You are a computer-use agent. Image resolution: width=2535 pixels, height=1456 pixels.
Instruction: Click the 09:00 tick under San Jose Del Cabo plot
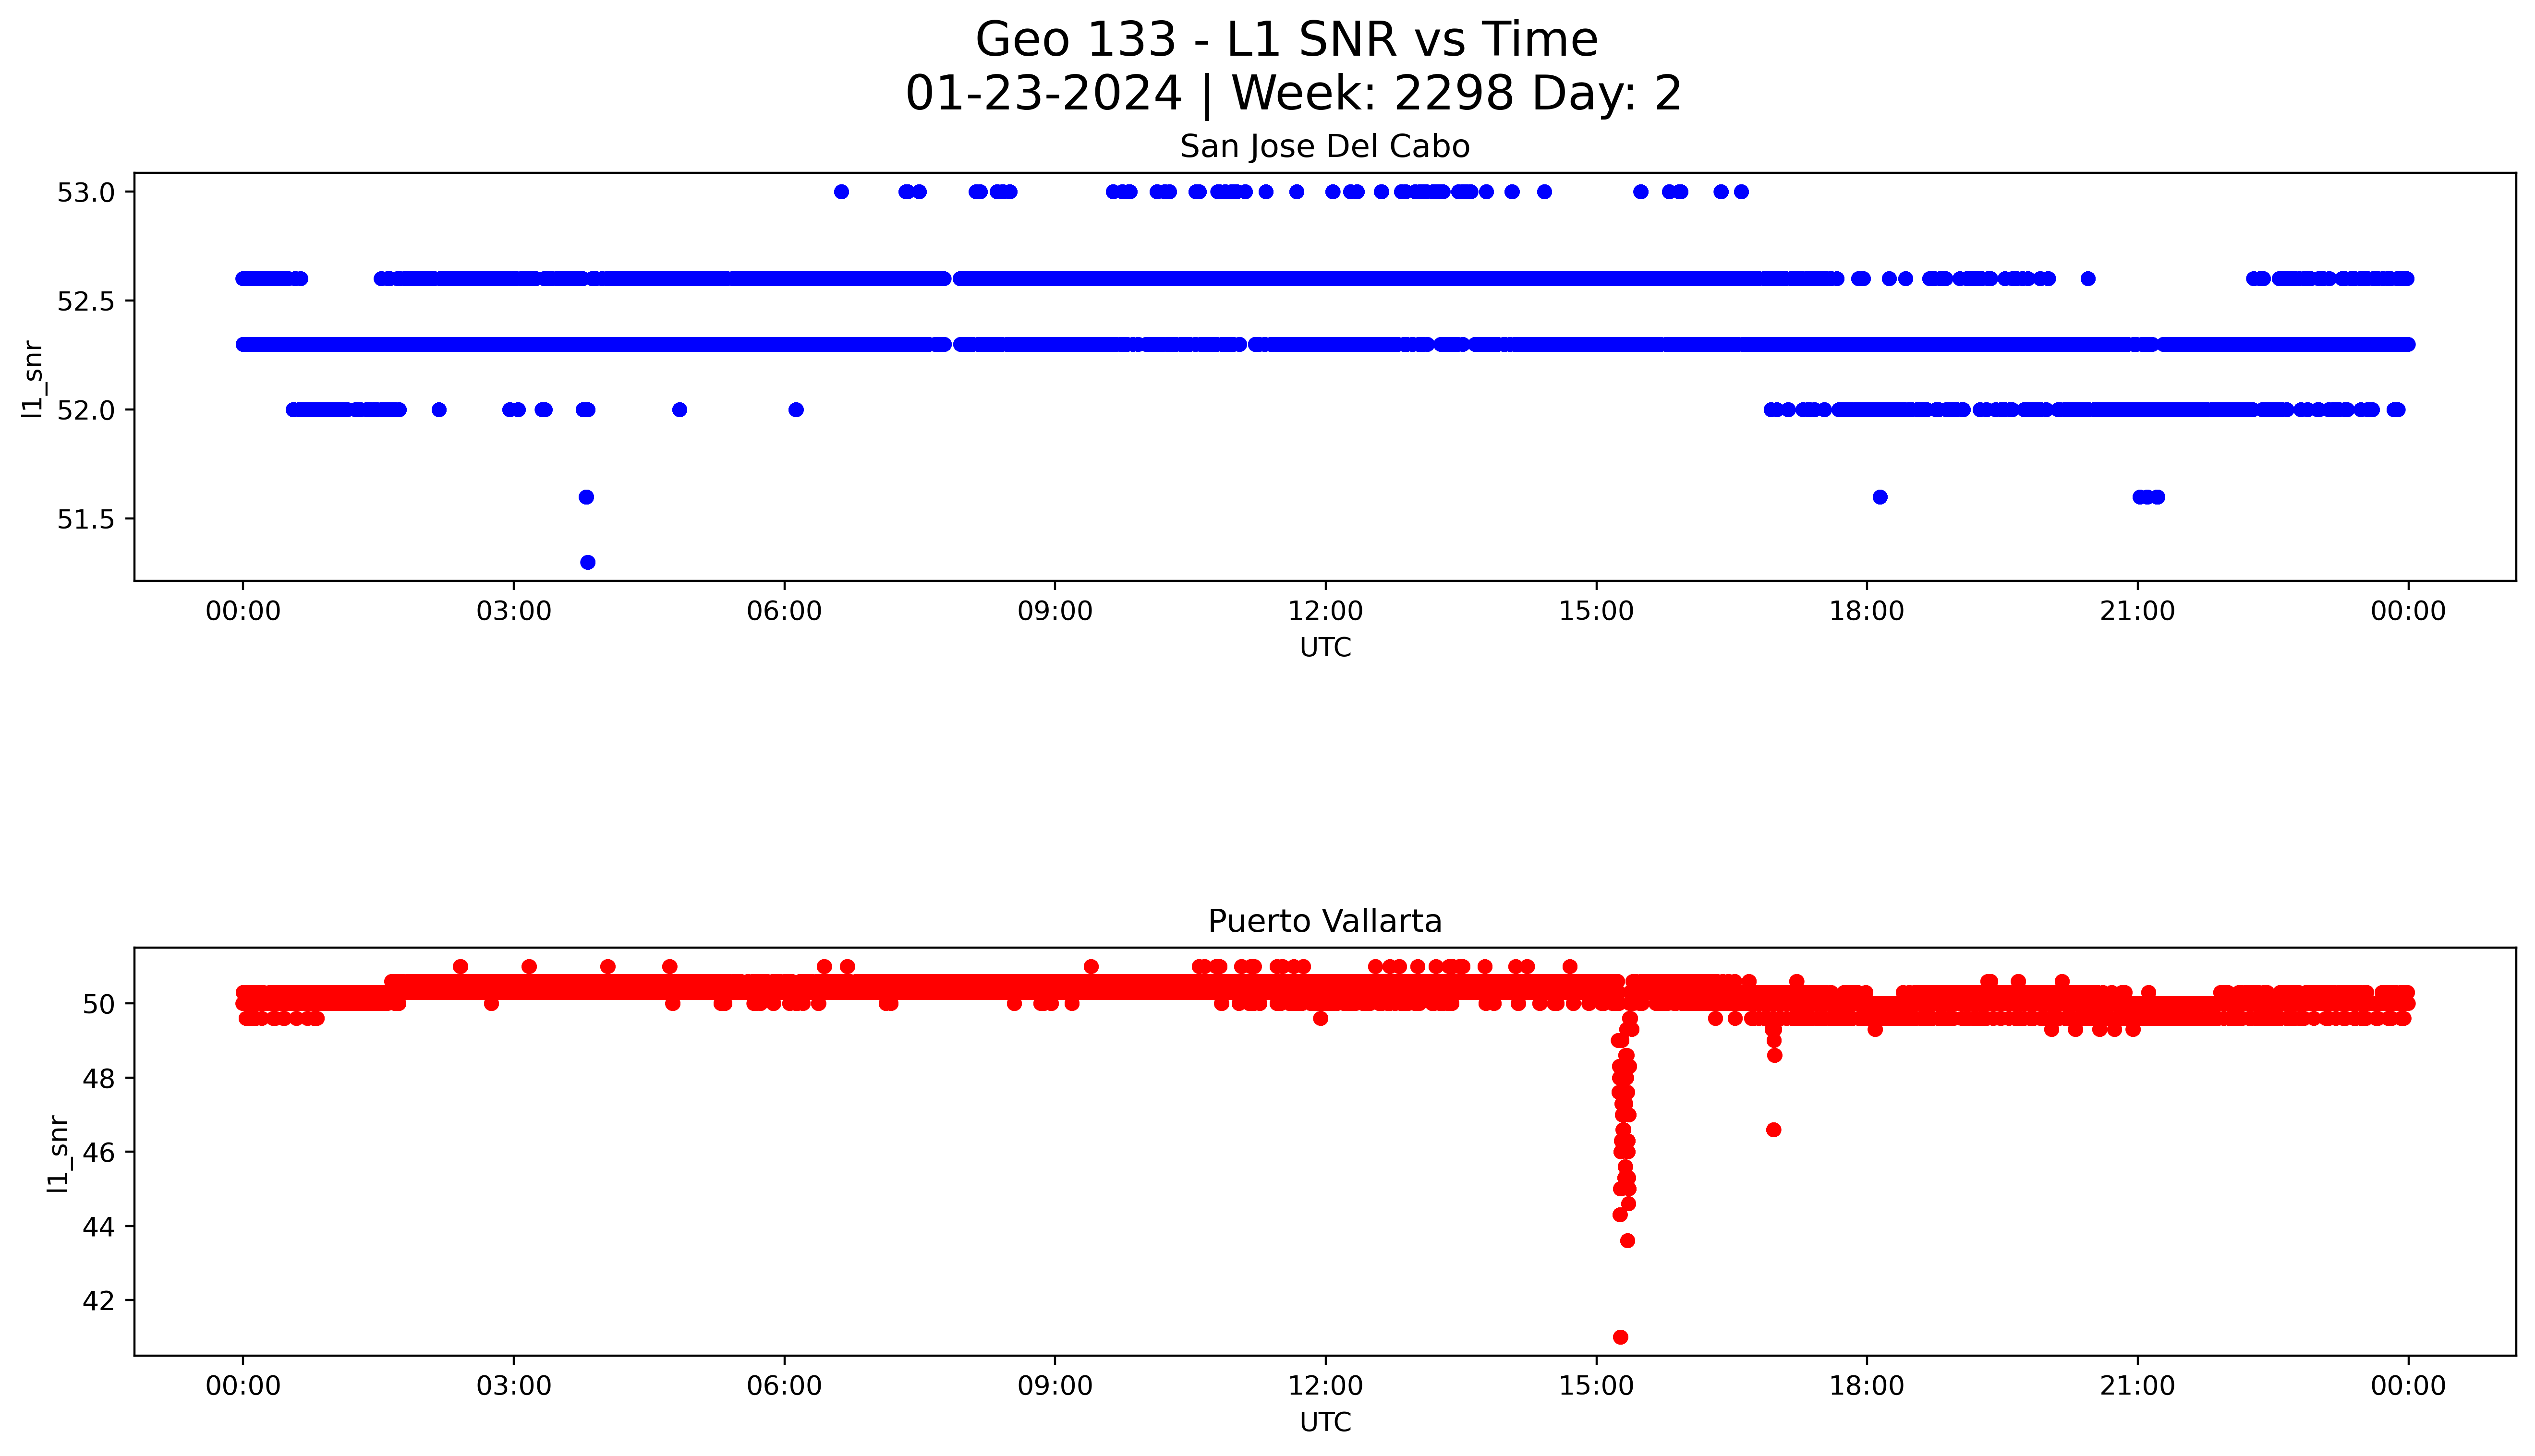pyautogui.click(x=1055, y=611)
